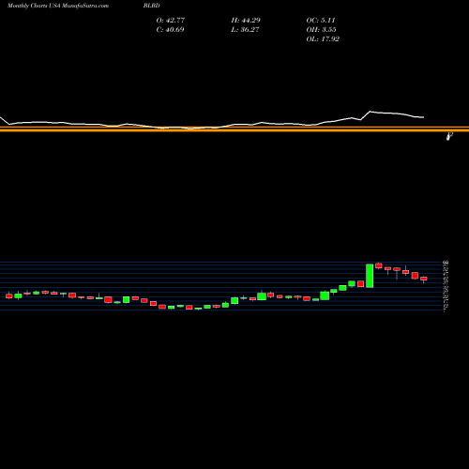Screen dimensions: 469x469
Task: Click the tall green candlestick on the chart
Action: click(x=370, y=276)
